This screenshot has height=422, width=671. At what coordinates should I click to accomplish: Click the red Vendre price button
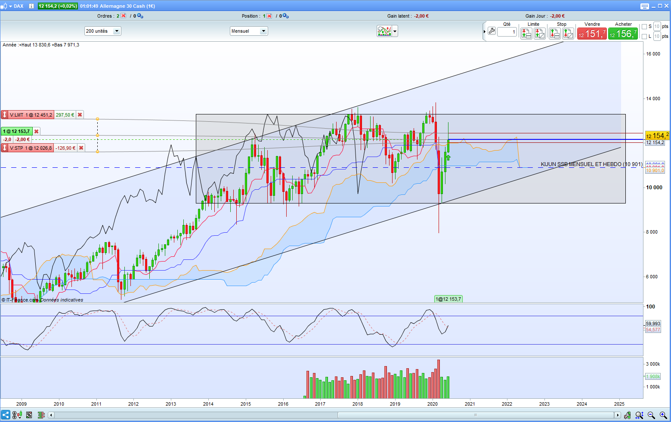[x=592, y=34]
